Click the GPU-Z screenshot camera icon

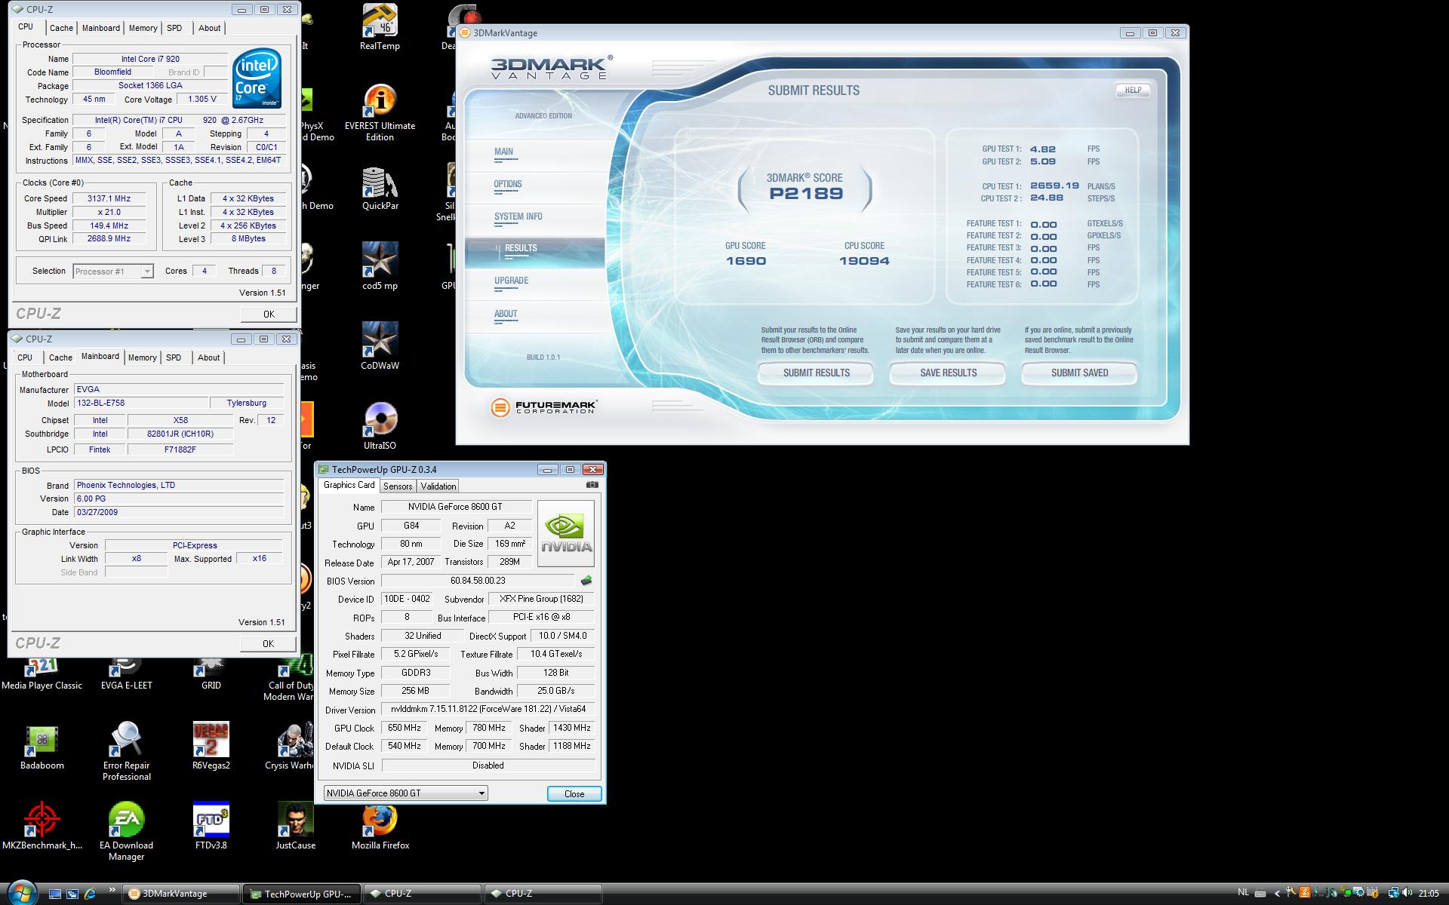592,485
